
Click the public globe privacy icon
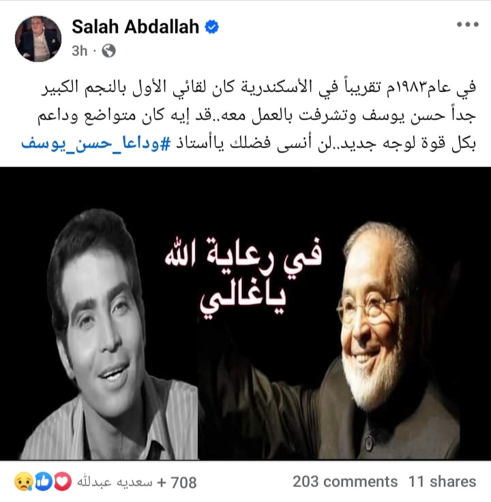[x=109, y=51]
